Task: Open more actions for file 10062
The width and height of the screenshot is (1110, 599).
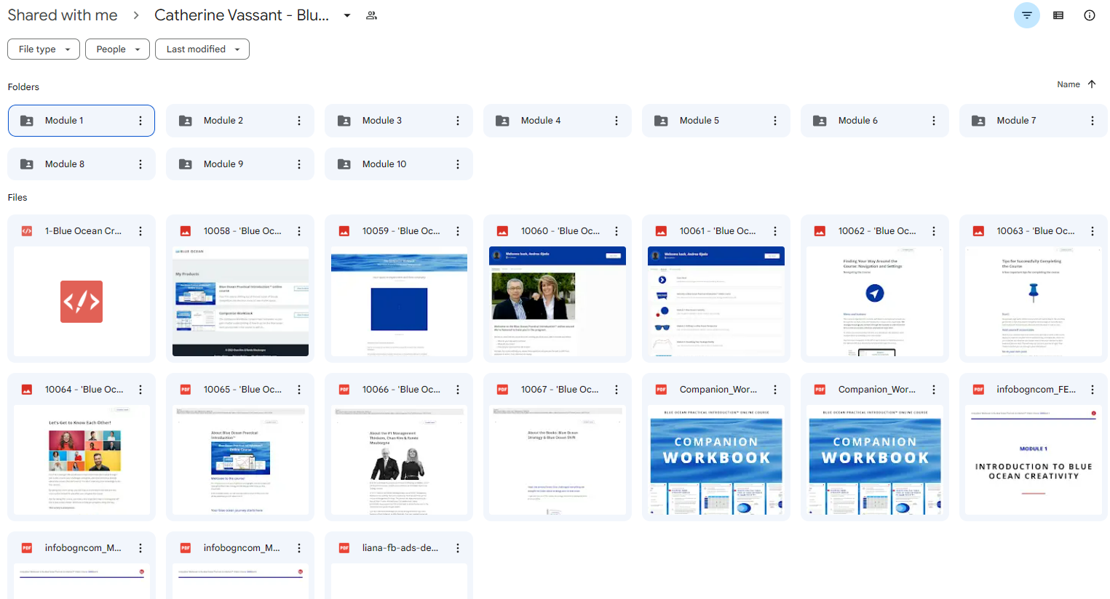Action: pyautogui.click(x=934, y=231)
